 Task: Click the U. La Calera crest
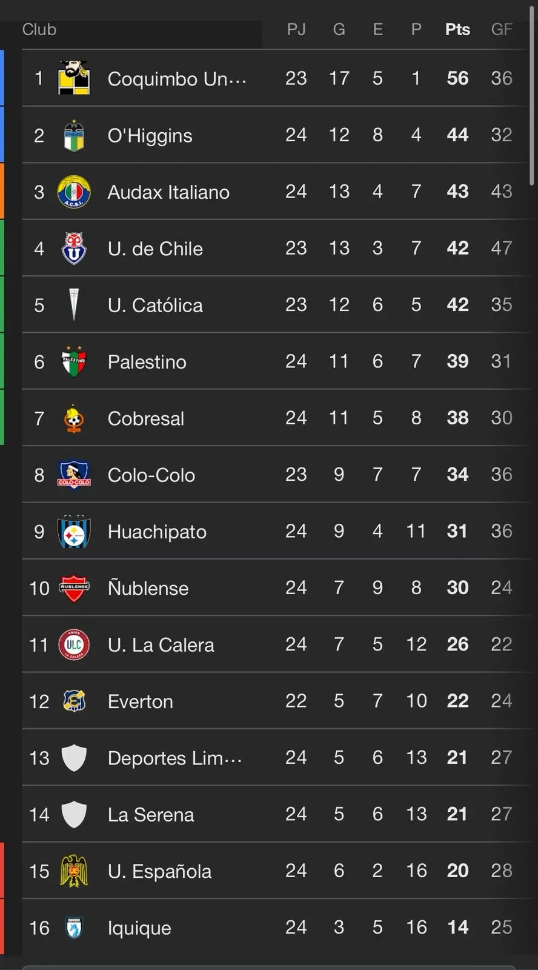74,644
